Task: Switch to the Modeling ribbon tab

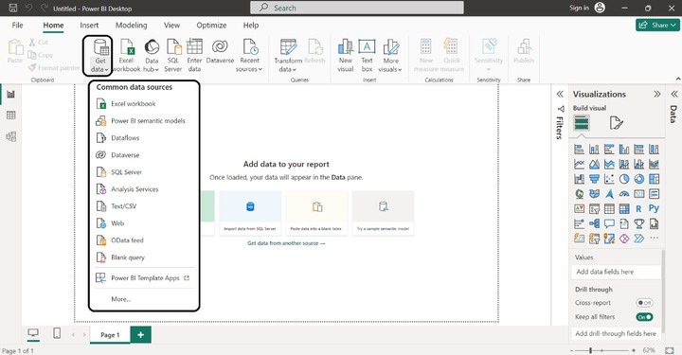Action: [x=132, y=26]
